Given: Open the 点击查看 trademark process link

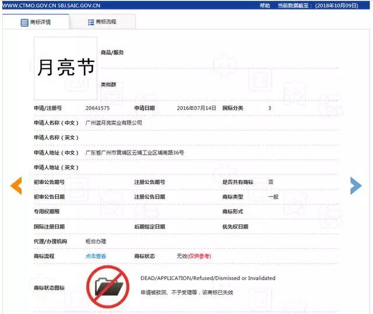Looking at the screenshot, I should click(96, 256).
